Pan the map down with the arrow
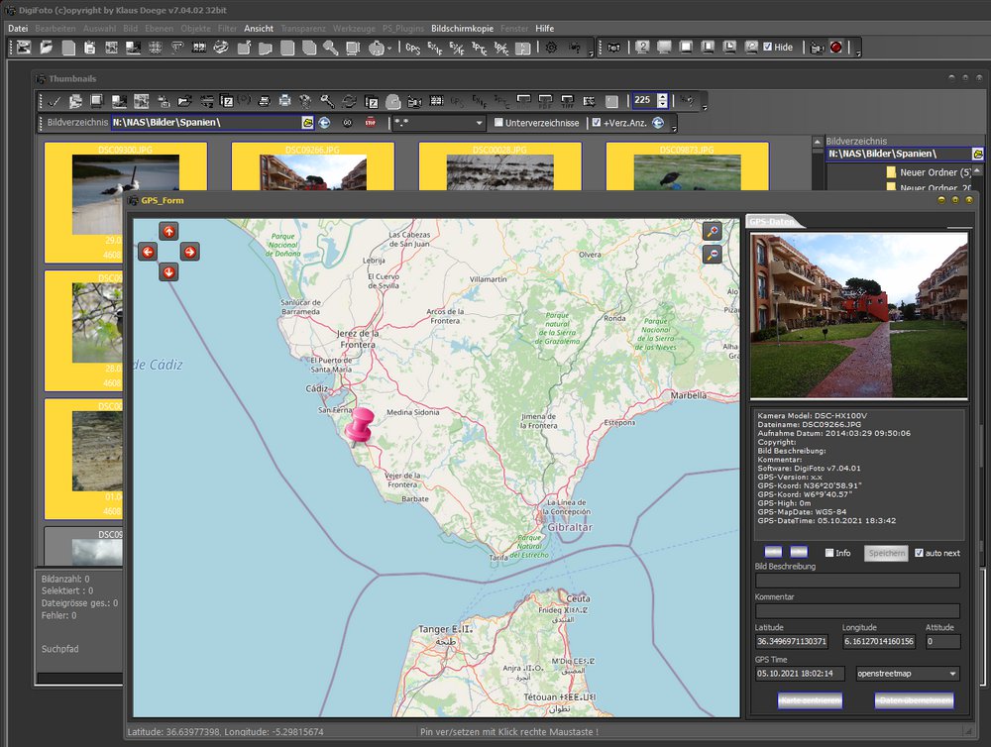The height and width of the screenshot is (747, 991). click(168, 271)
